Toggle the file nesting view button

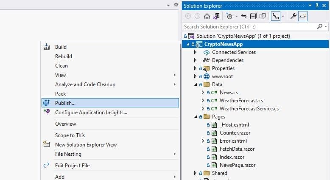pyautogui.click(x=275, y=16)
